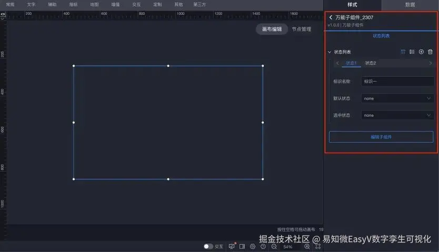Open the 默认状态 dropdown
This screenshot has width=439, height=252.
pos(397,98)
